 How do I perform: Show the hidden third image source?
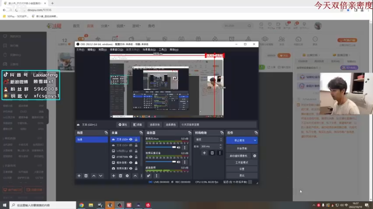131,151
